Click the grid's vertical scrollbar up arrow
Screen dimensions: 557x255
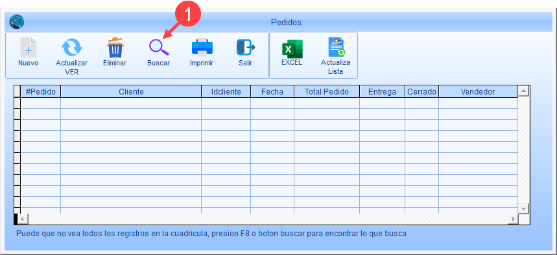(x=523, y=91)
